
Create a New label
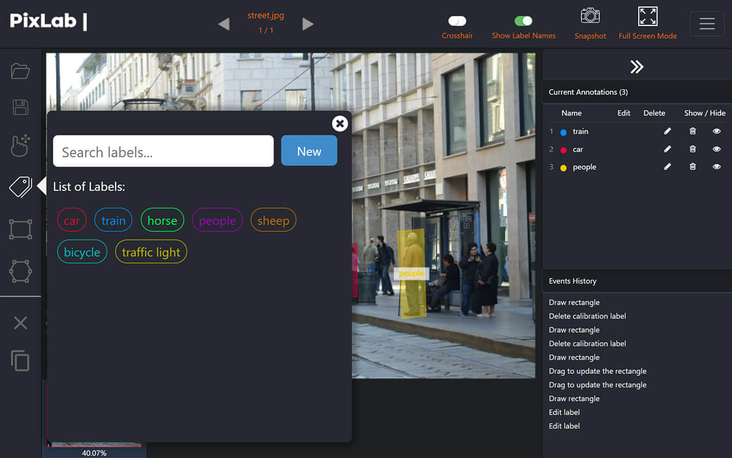(x=309, y=151)
